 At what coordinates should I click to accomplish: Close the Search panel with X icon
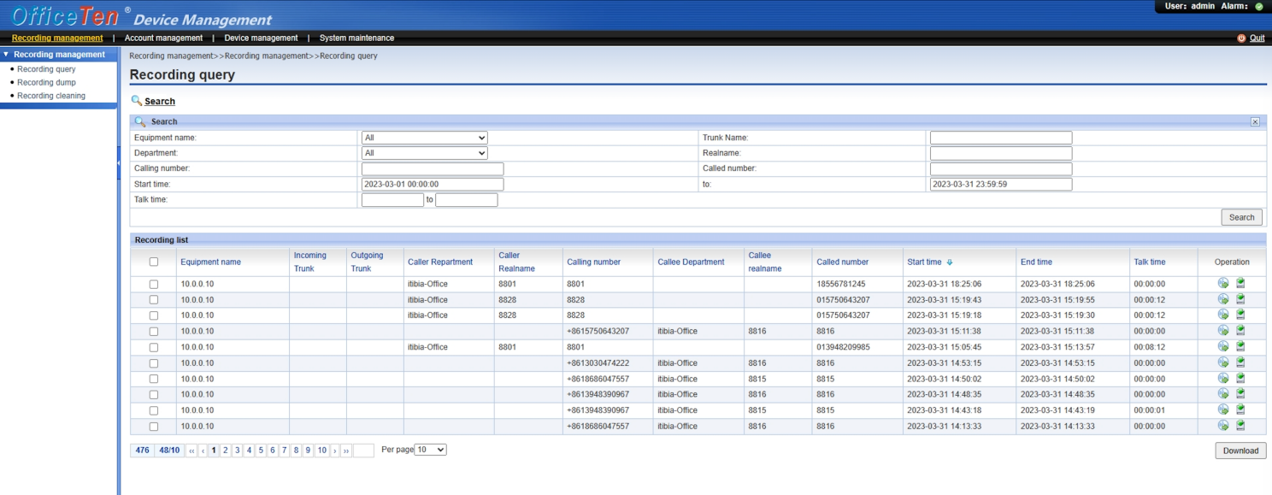1255,122
